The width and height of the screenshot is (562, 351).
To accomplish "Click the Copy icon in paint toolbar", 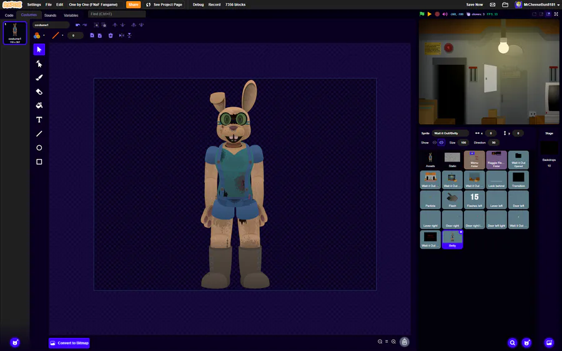I will [x=92, y=36].
